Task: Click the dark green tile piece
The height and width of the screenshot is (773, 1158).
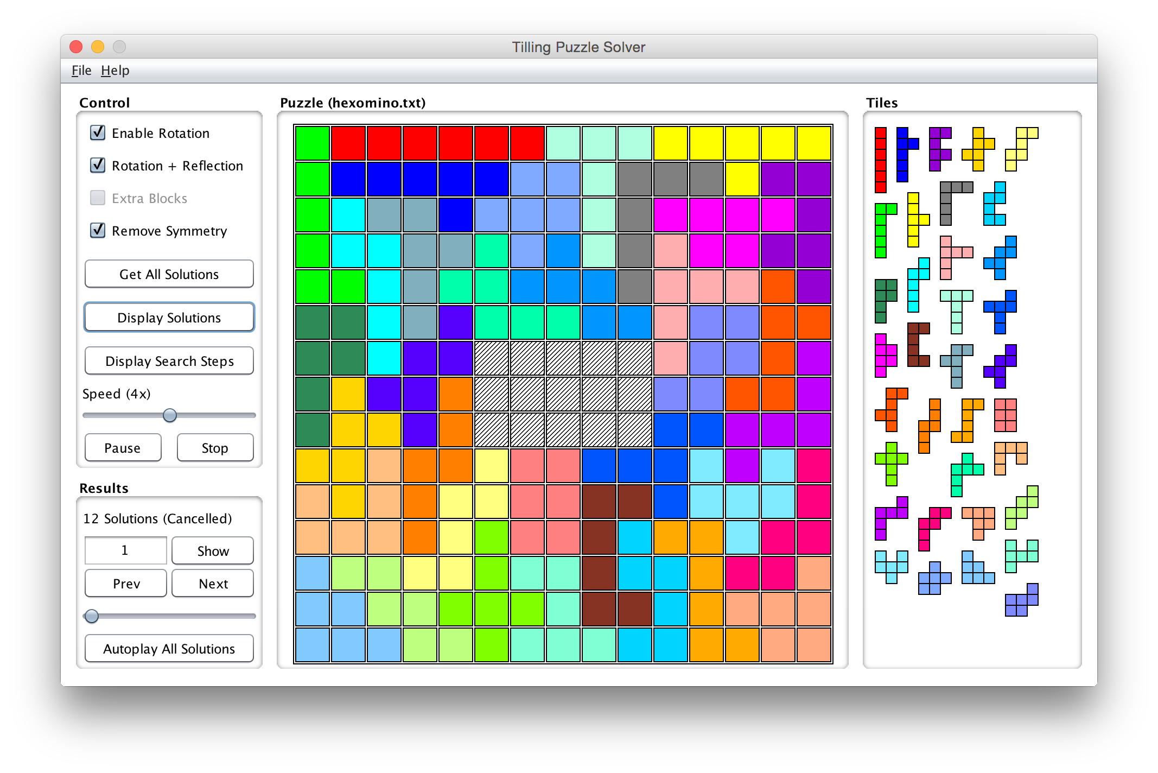Action: 880,296
